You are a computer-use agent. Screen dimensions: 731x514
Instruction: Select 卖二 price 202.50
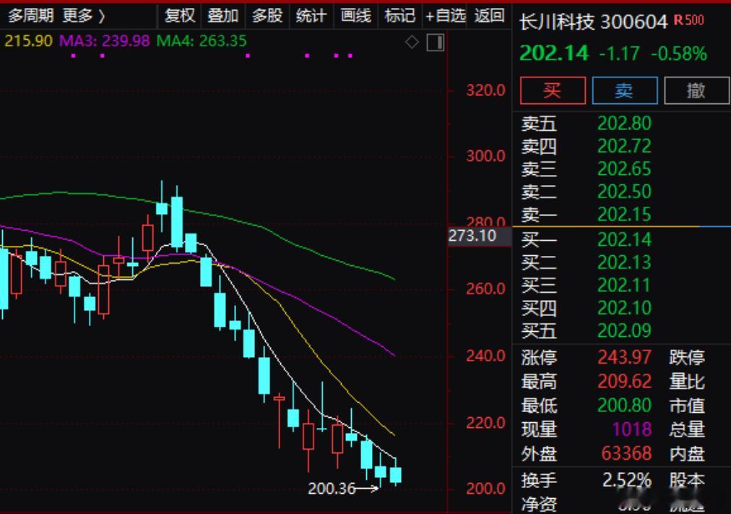click(x=624, y=192)
